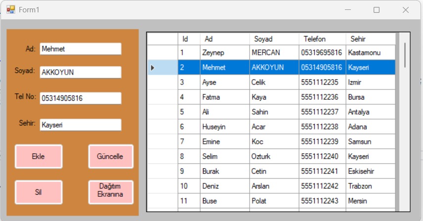This screenshot has height=221, width=423.
Task: Select the cell Deniz
Action: coord(225,186)
